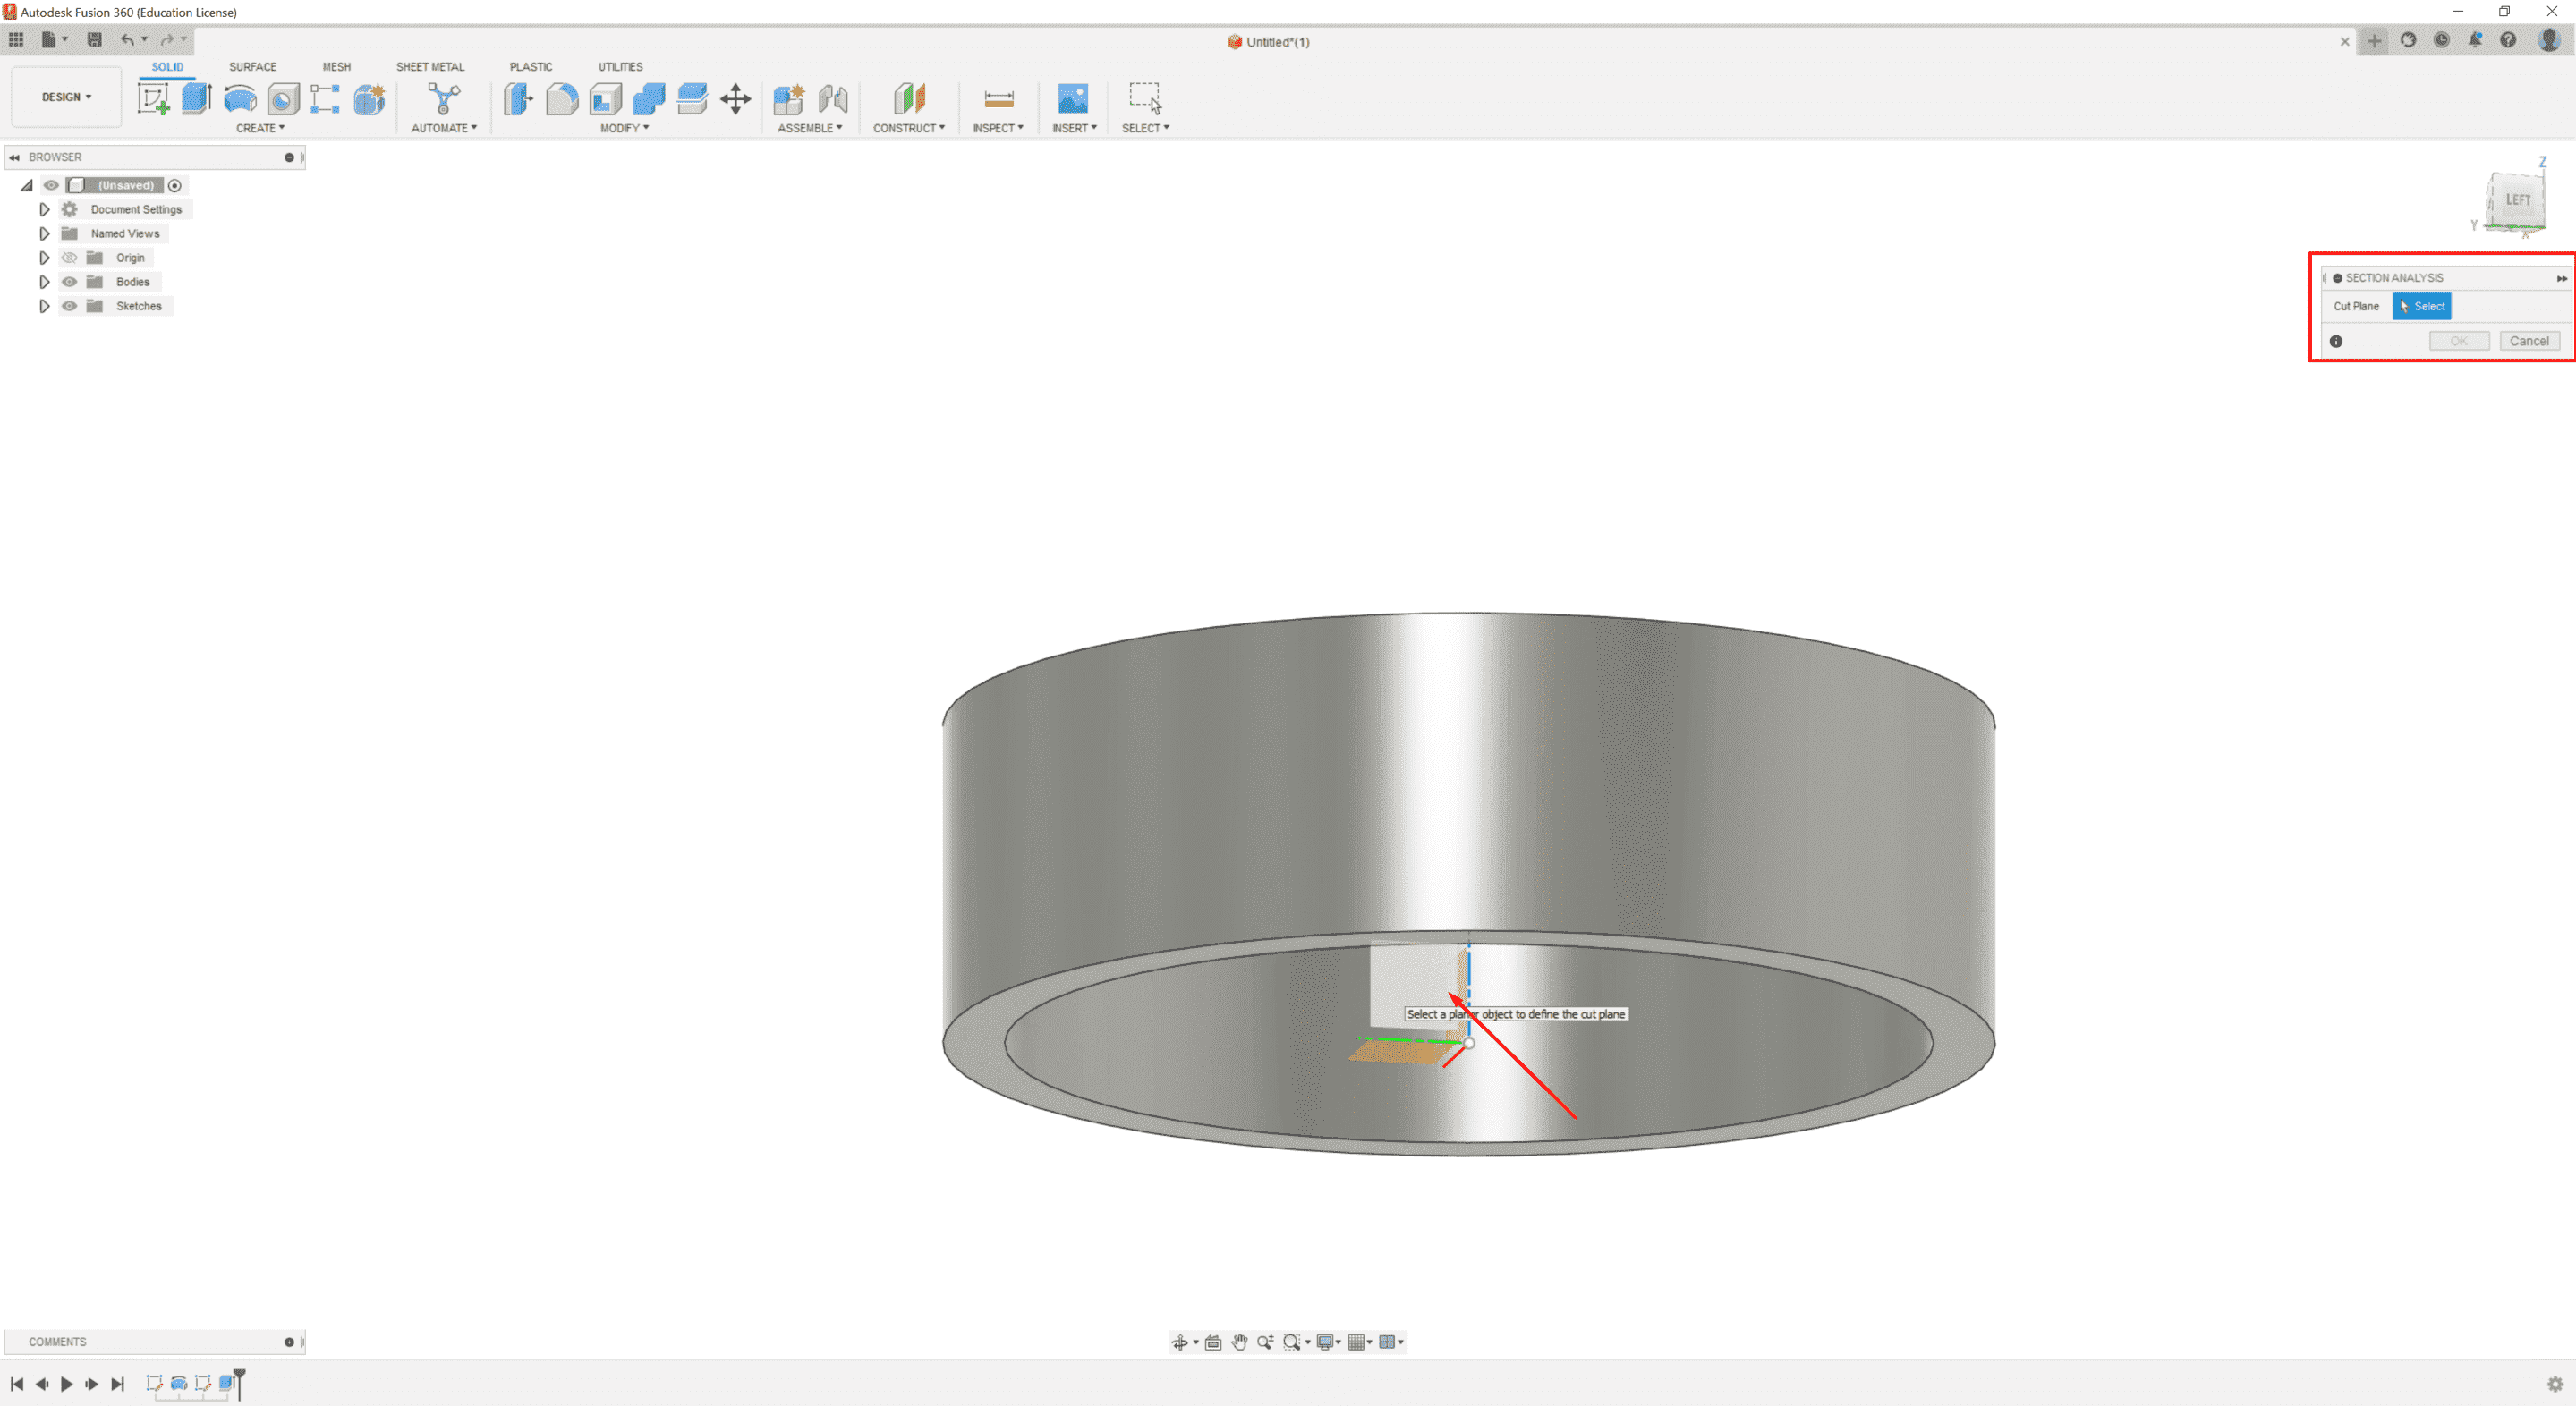The height and width of the screenshot is (1406, 2576).
Task: Select the SOLID tab
Action: (x=167, y=67)
